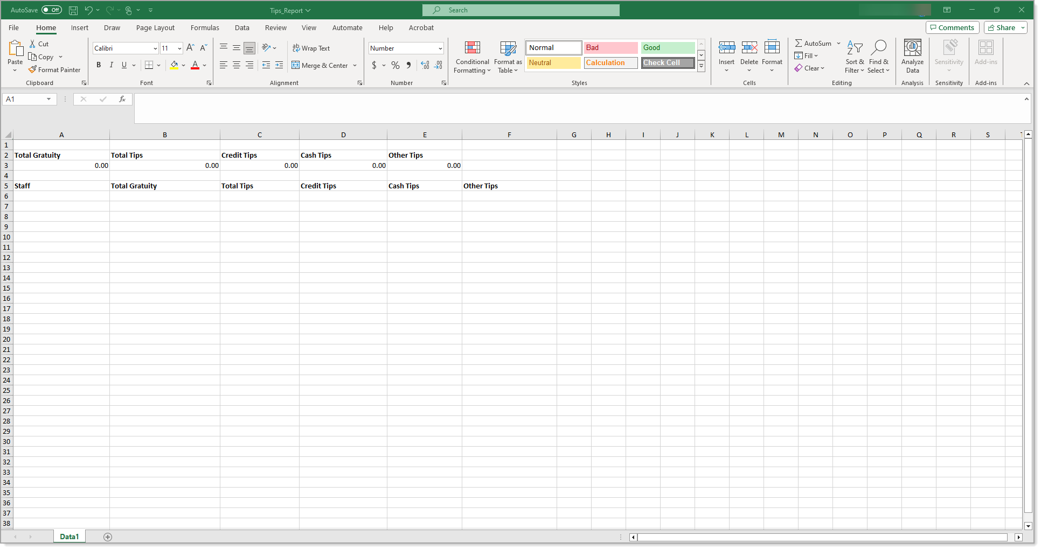Open the Clear dropdown

(809, 68)
